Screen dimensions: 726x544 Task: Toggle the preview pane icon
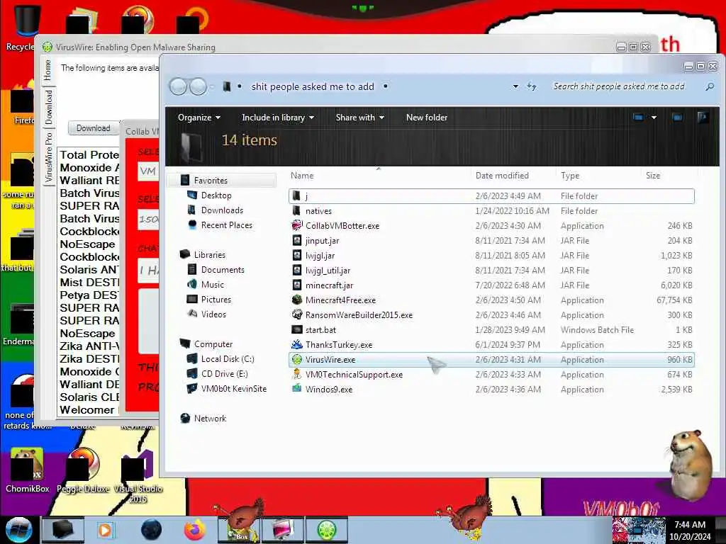tap(677, 118)
